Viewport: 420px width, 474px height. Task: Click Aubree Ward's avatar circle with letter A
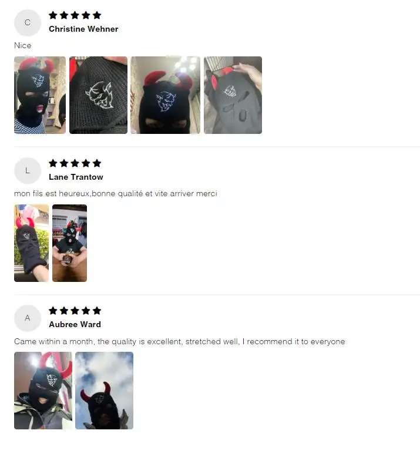pos(28,318)
